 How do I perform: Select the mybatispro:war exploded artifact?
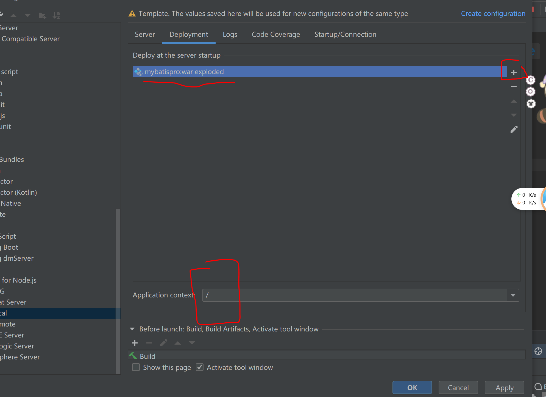(184, 72)
